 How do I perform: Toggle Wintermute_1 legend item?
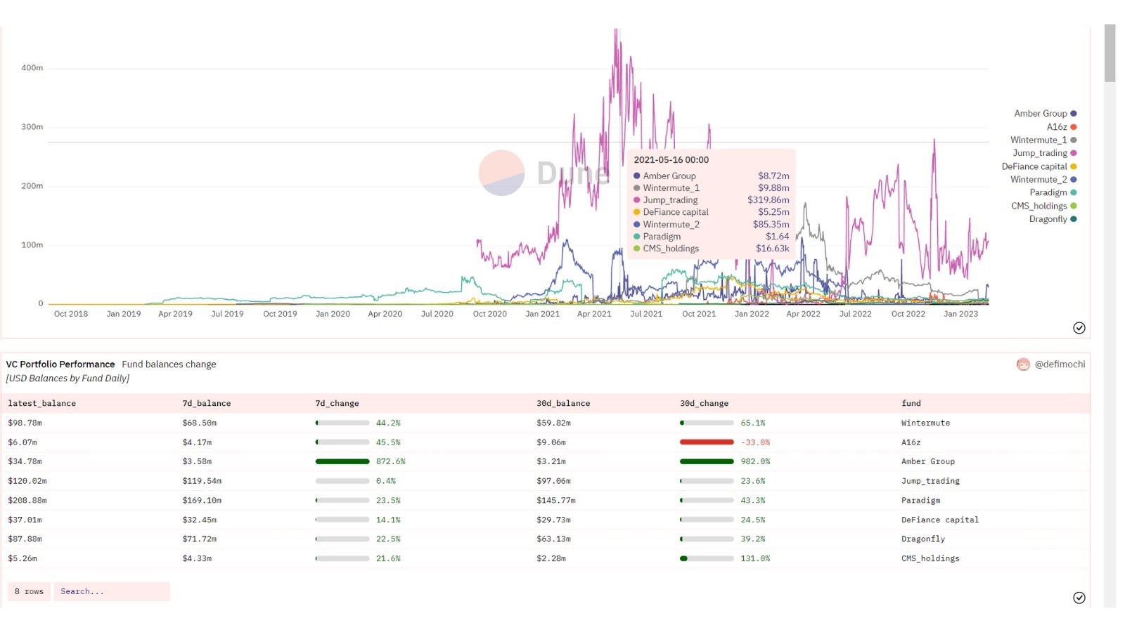[1039, 140]
